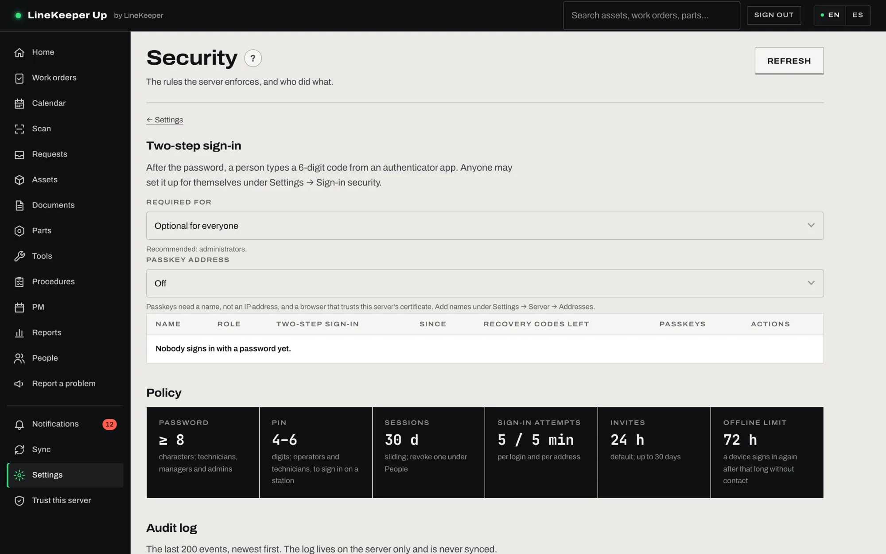Screen dimensions: 886x554
Task: Click the Parts hexagon icon
Action: [19, 231]
